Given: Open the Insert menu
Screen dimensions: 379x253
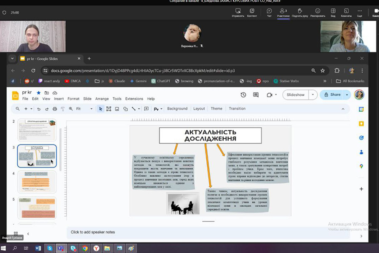Looking at the screenshot, I should point(59,99).
